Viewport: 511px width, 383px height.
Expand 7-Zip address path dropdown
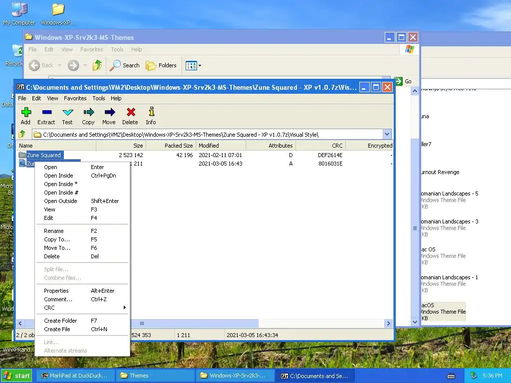click(x=387, y=134)
